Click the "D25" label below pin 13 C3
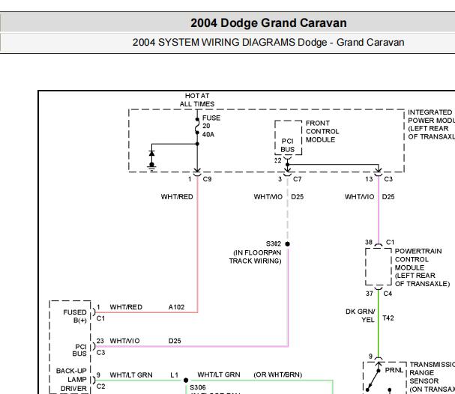455x394 pixels. click(x=388, y=197)
